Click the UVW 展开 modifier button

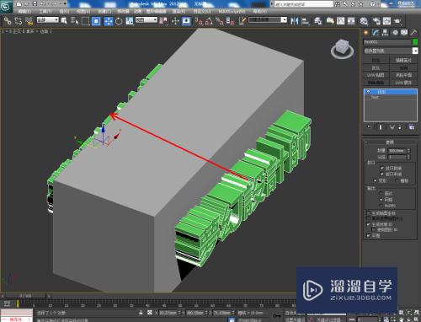[x=403, y=83]
